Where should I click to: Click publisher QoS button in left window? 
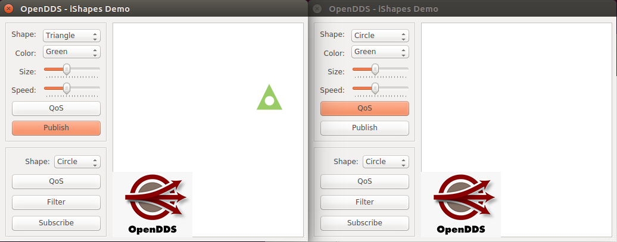56,108
